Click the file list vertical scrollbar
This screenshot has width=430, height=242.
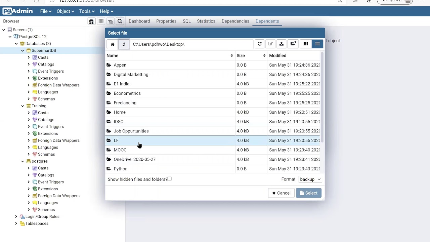tap(322, 97)
